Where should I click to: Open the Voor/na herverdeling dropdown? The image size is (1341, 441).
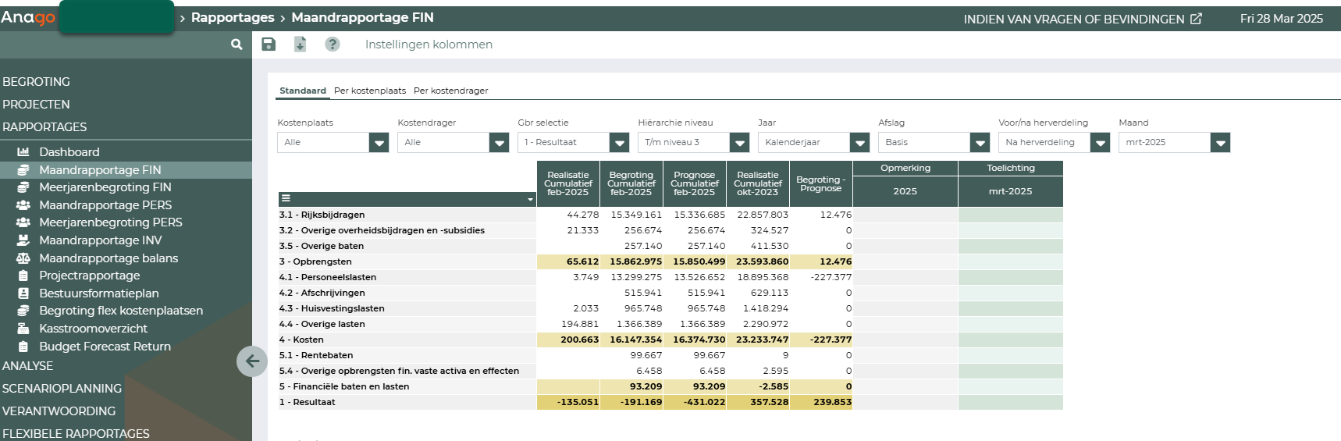tap(1054, 142)
